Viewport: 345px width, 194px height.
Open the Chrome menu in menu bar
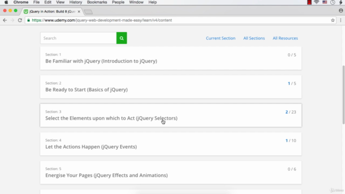[x=20, y=2]
